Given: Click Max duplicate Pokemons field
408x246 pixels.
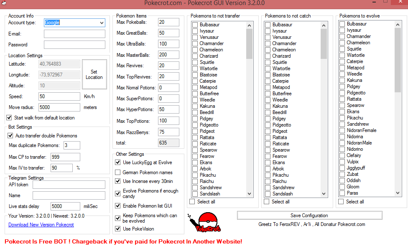Looking at the screenshot, I should (x=72, y=145).
